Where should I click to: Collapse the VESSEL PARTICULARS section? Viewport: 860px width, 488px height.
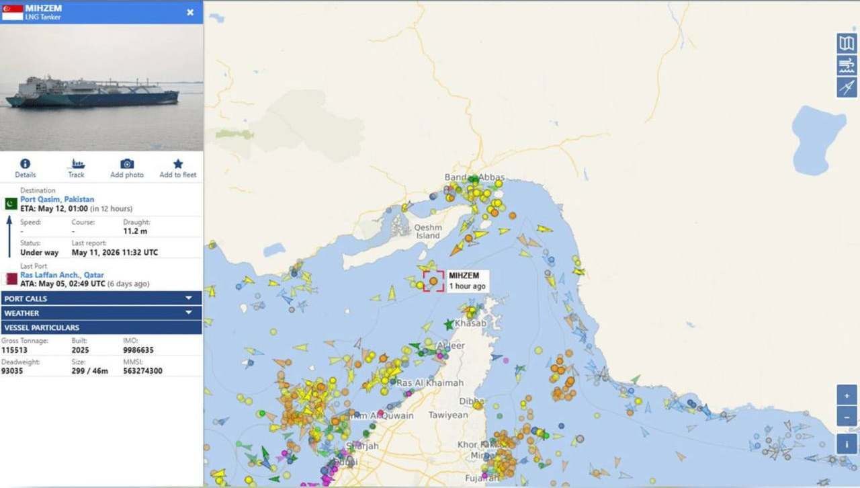[x=101, y=327]
